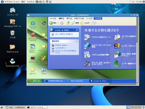Screen dimensions: 145x109
Task: Click the green Back arrow in Explorer toolbar
Action: pyautogui.click(x=51, y=23)
